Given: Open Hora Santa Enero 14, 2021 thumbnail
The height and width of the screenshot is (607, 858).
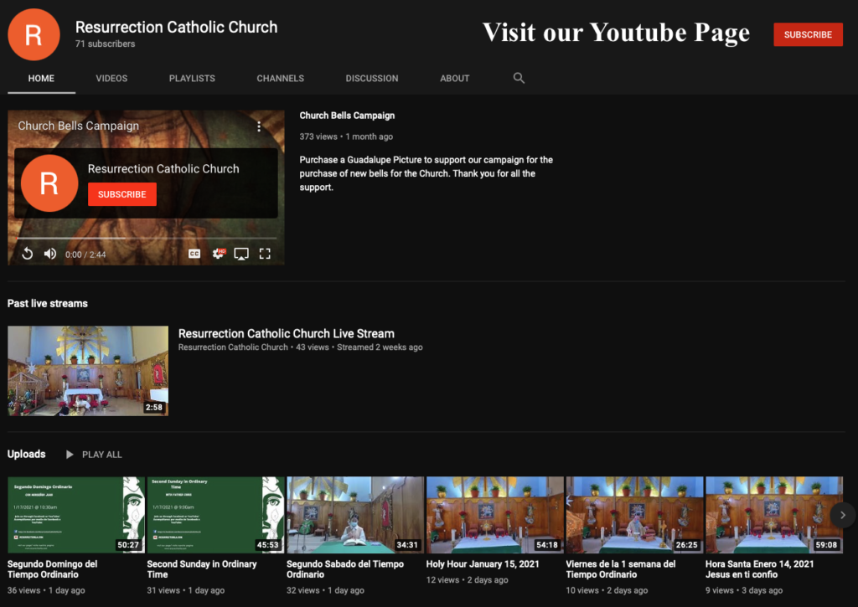Looking at the screenshot, I should click(x=773, y=515).
